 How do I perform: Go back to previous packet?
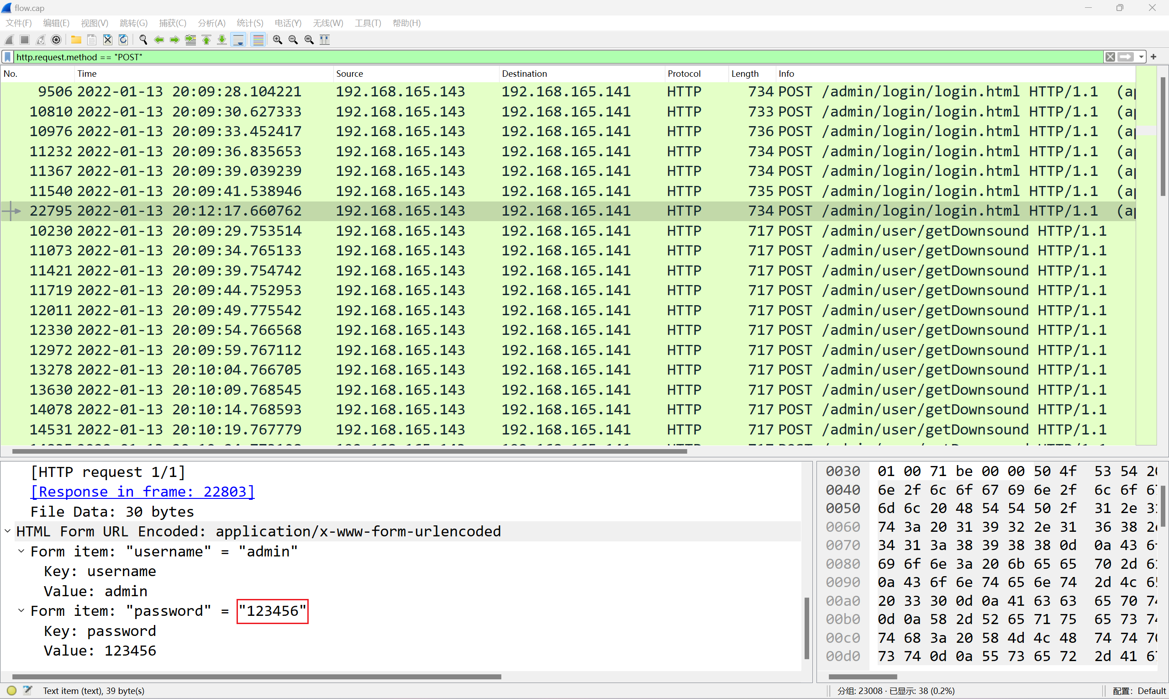point(159,40)
